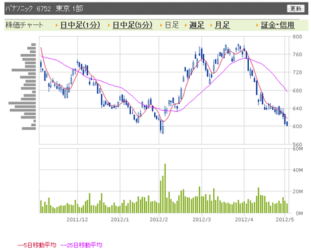Select the 日足 daily chart tab
The width and height of the screenshot is (311, 249).
tap(172, 25)
